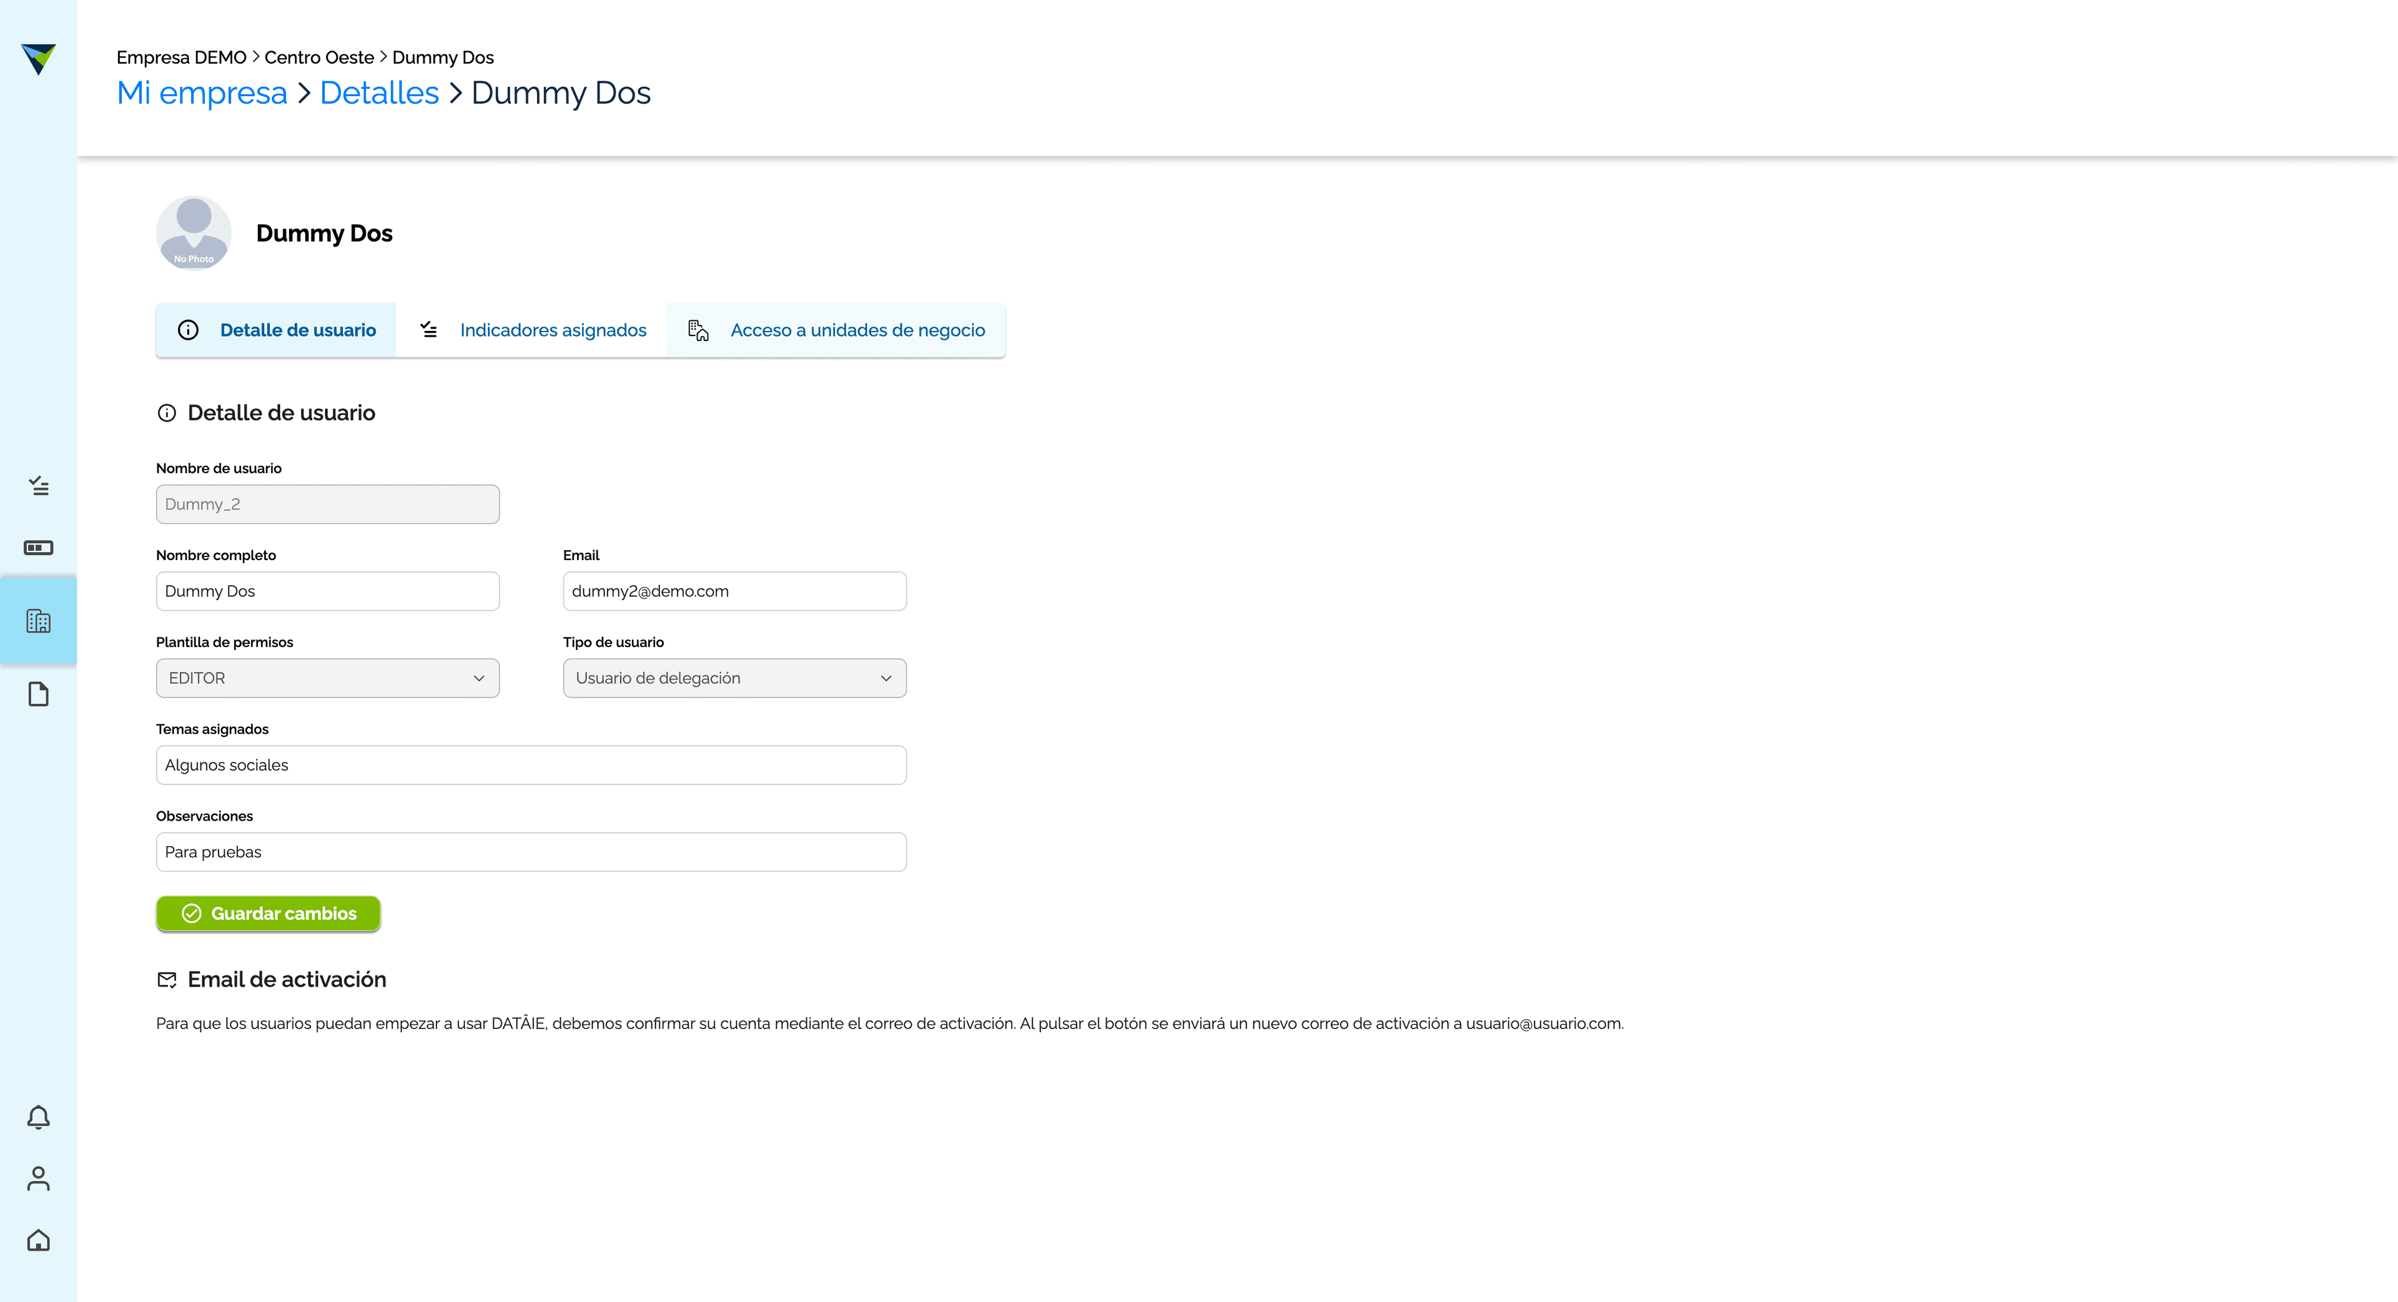Edit Temas asignados field Algunos sociales

point(531,765)
